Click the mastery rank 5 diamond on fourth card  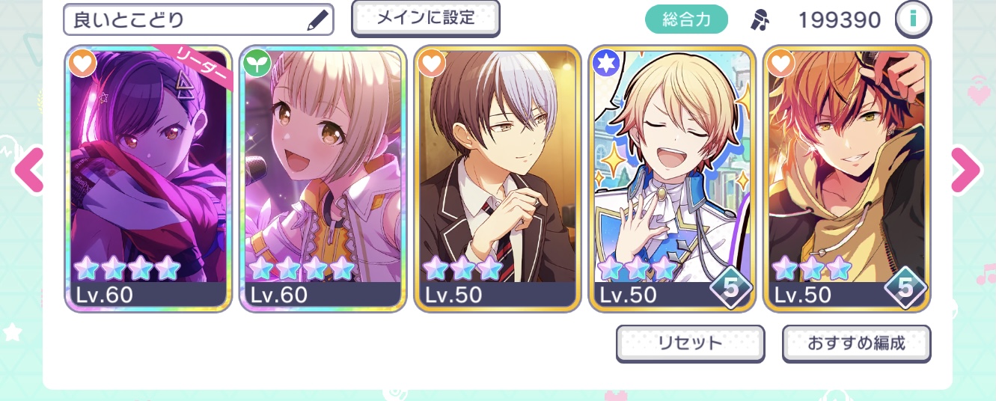point(731,287)
